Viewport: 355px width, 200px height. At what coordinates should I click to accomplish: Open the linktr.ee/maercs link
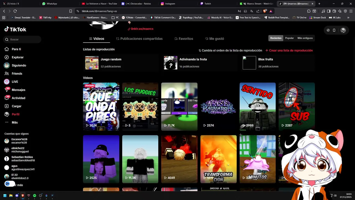[x=140, y=29]
